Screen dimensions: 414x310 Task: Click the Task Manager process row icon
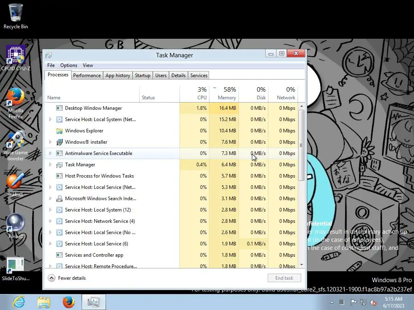click(x=59, y=165)
